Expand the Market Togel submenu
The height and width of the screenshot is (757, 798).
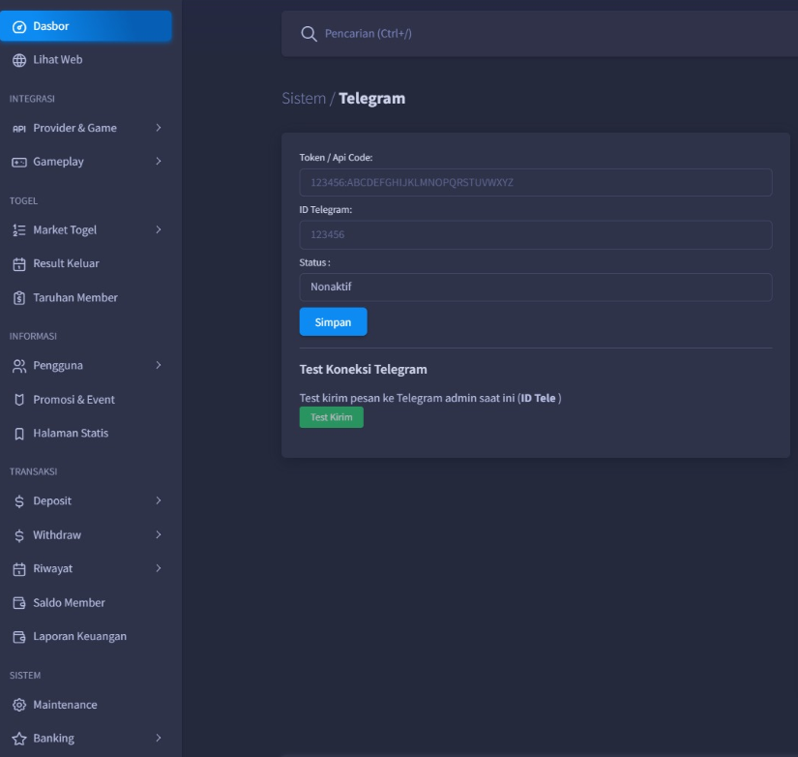click(x=158, y=229)
